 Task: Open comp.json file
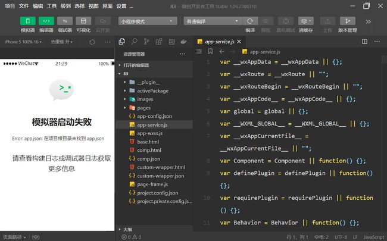click(x=154, y=159)
